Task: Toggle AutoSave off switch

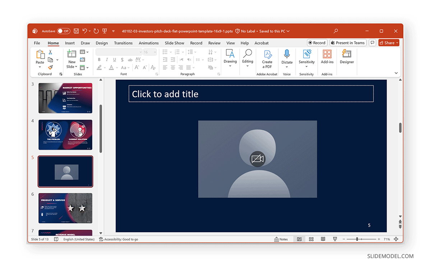Action: [64, 31]
